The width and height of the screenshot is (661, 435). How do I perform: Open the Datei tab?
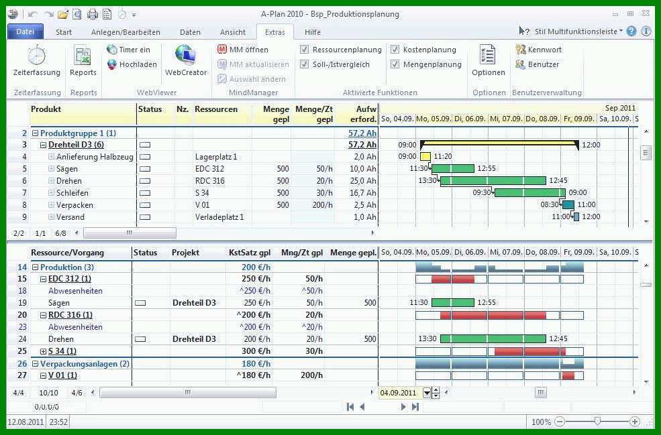(x=26, y=32)
